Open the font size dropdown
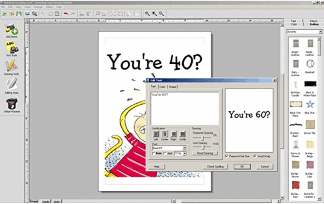The height and width of the screenshot is (204, 324). click(x=184, y=154)
